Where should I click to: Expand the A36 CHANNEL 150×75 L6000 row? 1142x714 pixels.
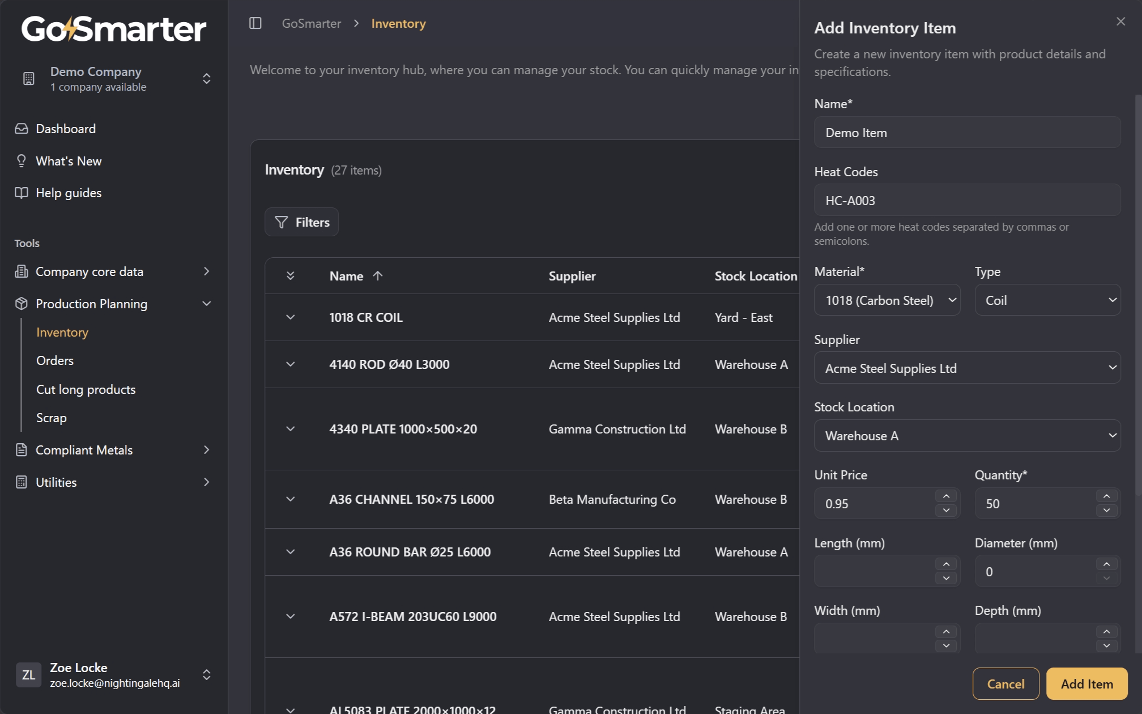291,499
